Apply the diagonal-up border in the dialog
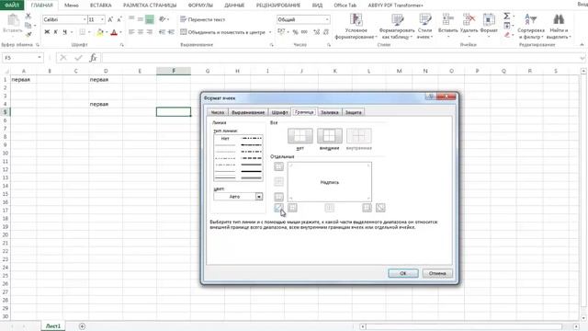 (x=278, y=208)
